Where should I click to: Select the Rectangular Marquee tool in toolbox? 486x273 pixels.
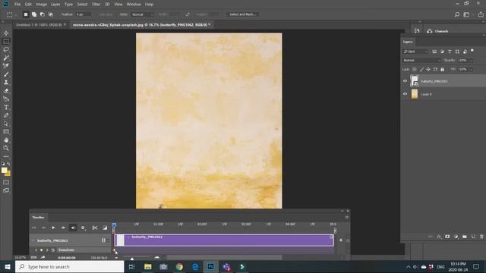pyautogui.click(x=6, y=41)
